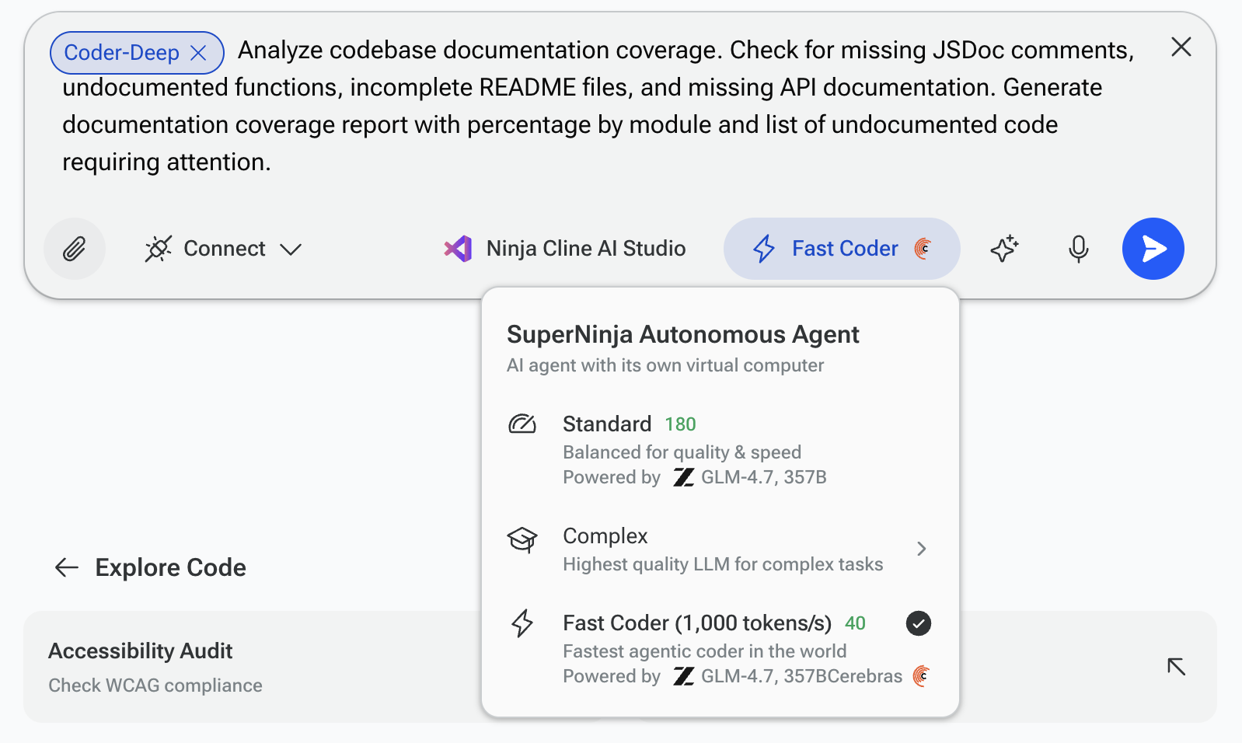This screenshot has height=743, width=1242.
Task: Open Ninja Cline AI Studio
Action: (x=565, y=249)
